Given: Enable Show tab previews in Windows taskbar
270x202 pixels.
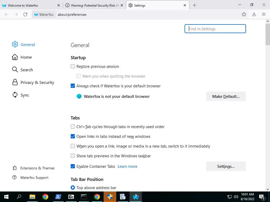Looking at the screenshot, I should point(73,156).
